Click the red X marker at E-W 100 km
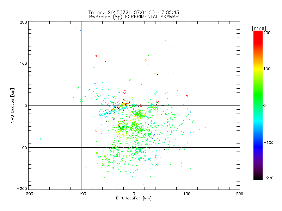Viewport: 282px width, 211px height. coord(187,96)
